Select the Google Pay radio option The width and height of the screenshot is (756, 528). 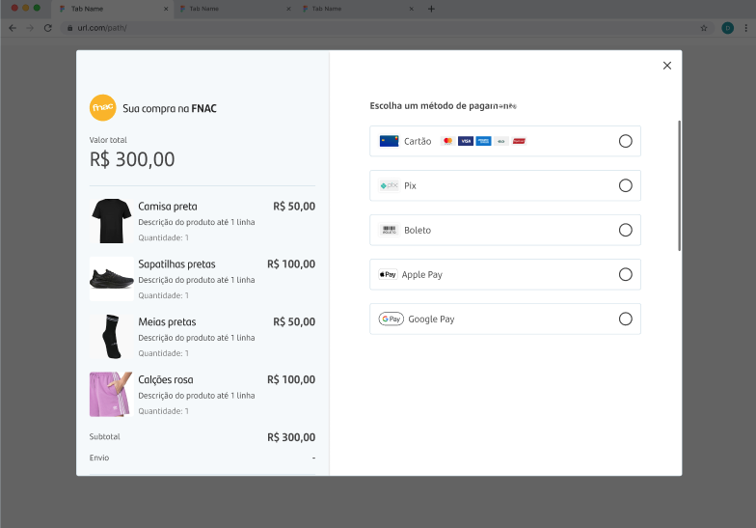pos(625,319)
